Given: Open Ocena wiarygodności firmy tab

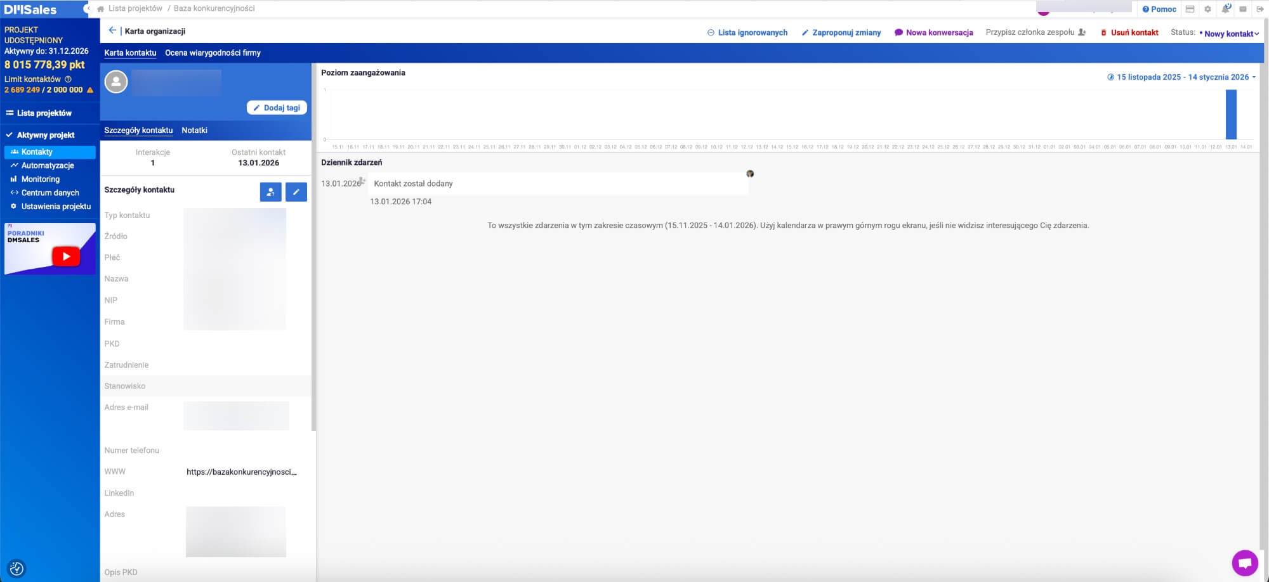Looking at the screenshot, I should [213, 53].
